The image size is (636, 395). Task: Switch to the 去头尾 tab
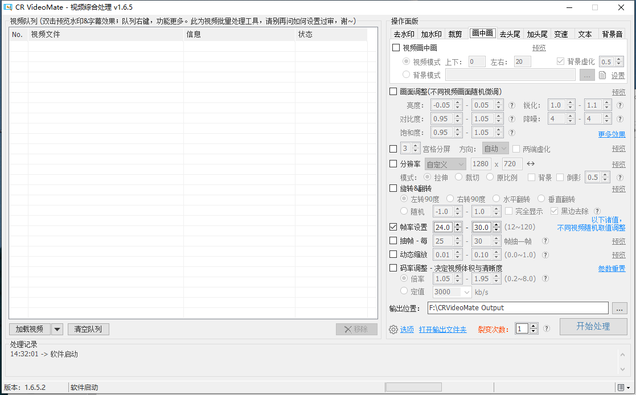point(510,34)
